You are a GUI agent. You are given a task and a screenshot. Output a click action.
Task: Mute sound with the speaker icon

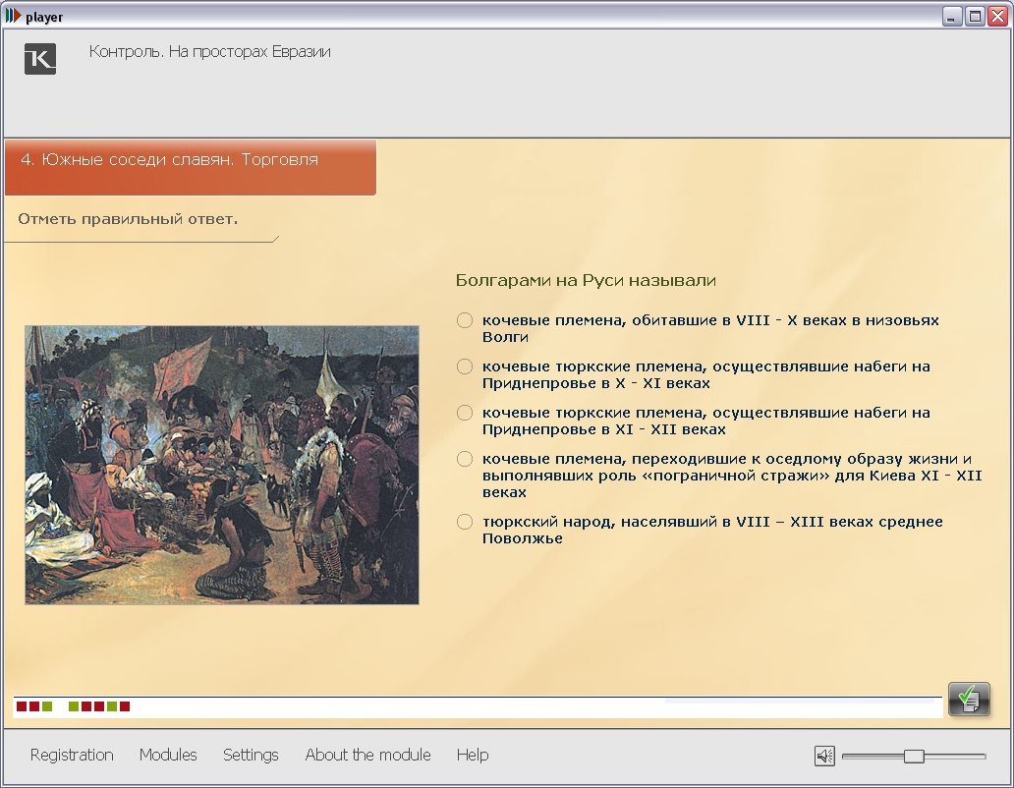click(x=824, y=755)
